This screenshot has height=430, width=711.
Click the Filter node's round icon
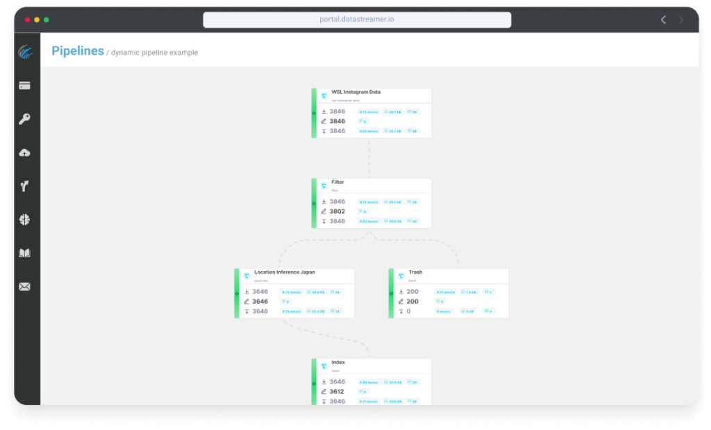tap(324, 186)
